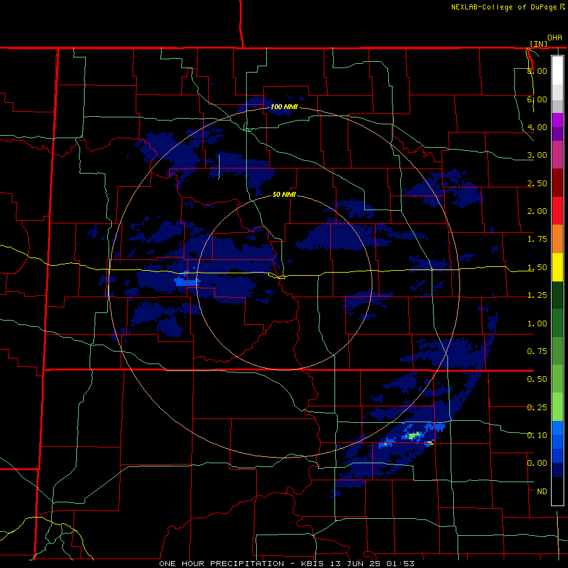Screen dimensions: 568x568
Task: Select the 3.00 legend value
Action: (x=537, y=155)
